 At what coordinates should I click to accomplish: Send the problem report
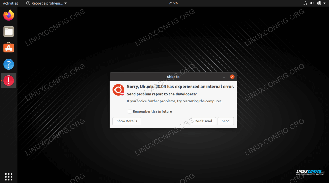[x=226, y=121]
